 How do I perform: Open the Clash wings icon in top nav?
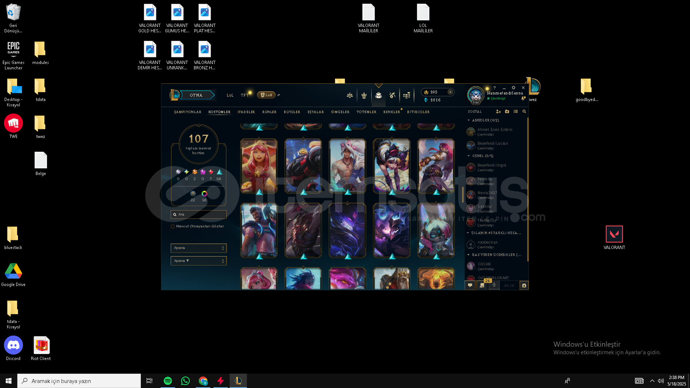350,95
